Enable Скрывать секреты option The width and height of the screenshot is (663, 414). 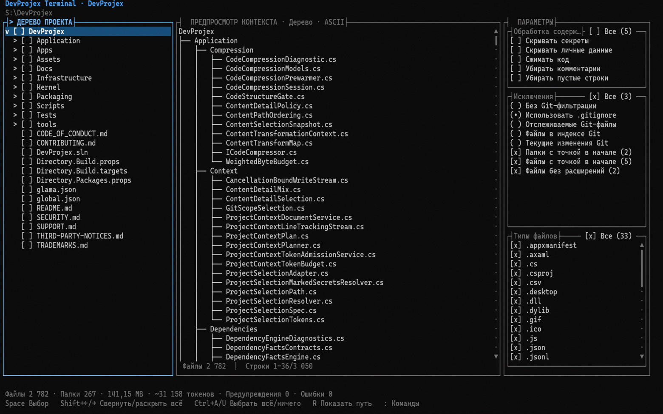[516, 41]
